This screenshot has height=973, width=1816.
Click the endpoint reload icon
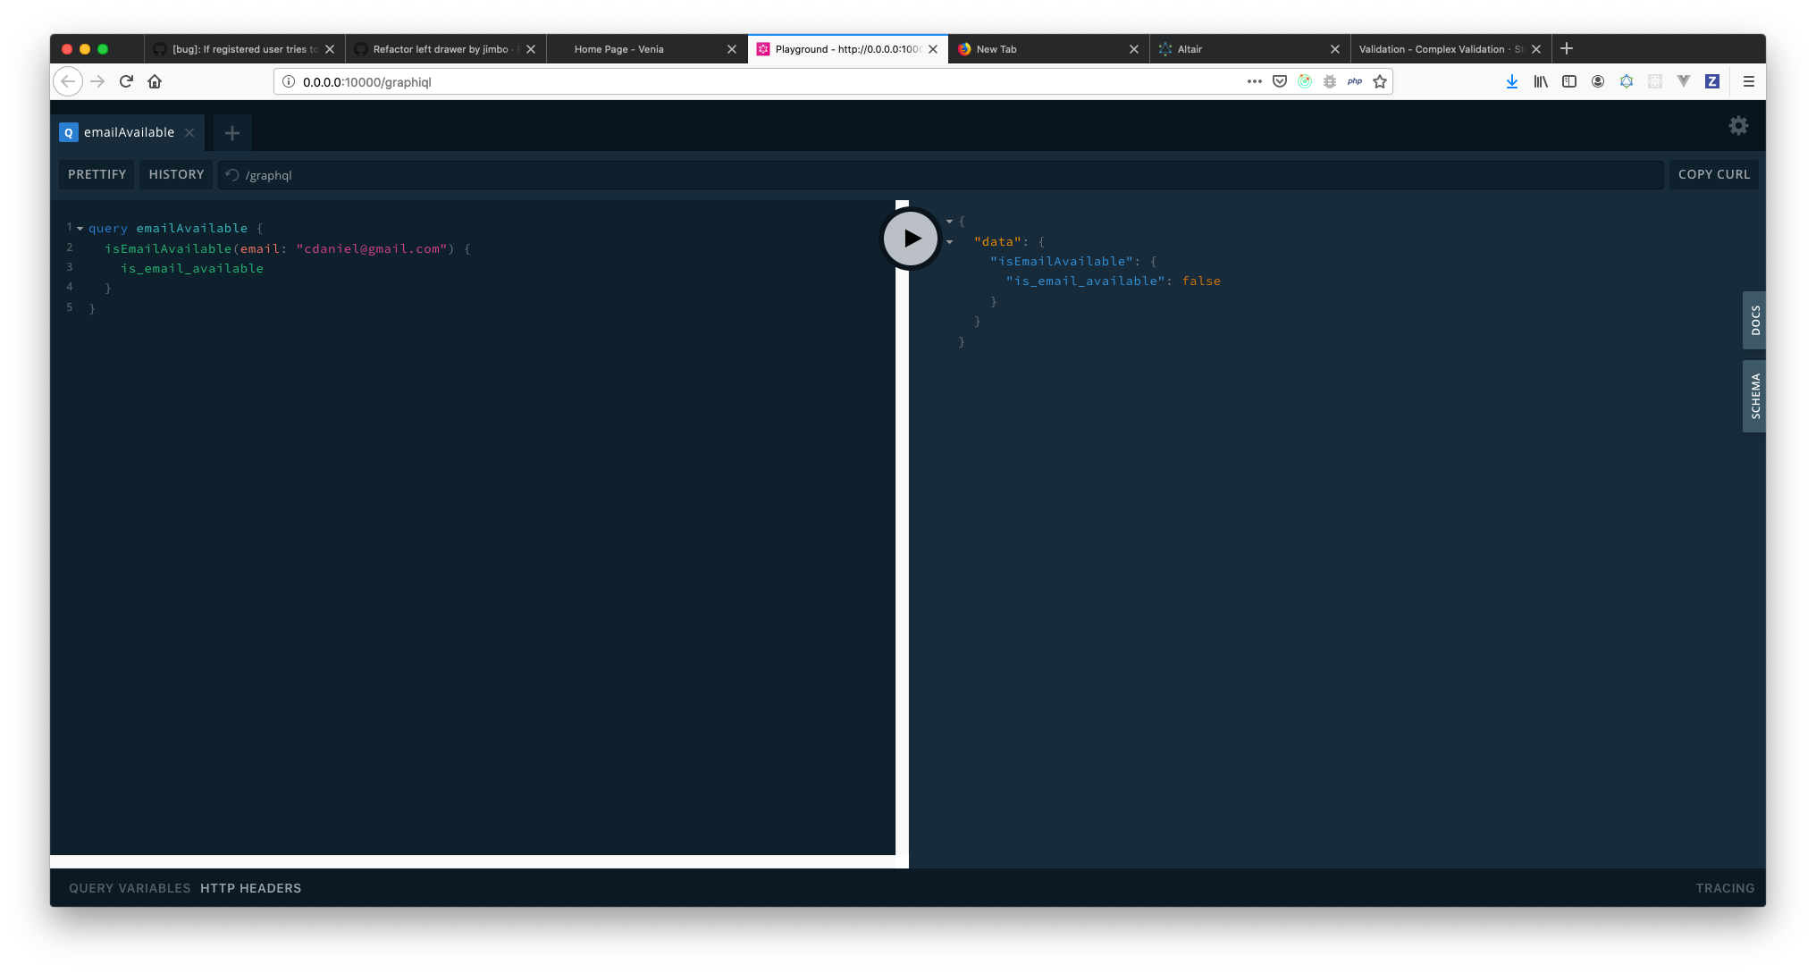click(232, 175)
